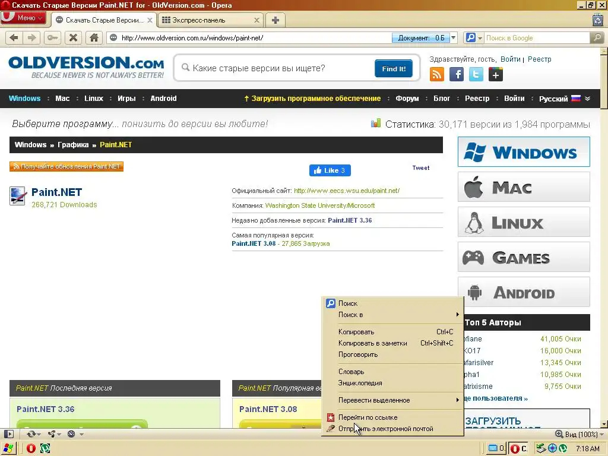Switch to the Экспресс-панель tab
The image size is (608, 456).
point(211,20)
